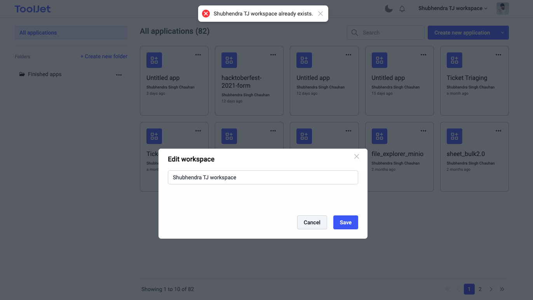Screen dimensions: 533x300
Task: Click the file_explorer_minio app icon
Action: click(x=379, y=136)
